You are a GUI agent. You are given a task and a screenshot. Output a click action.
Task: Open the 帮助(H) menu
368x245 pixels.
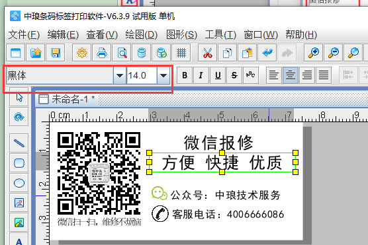coord(301,35)
